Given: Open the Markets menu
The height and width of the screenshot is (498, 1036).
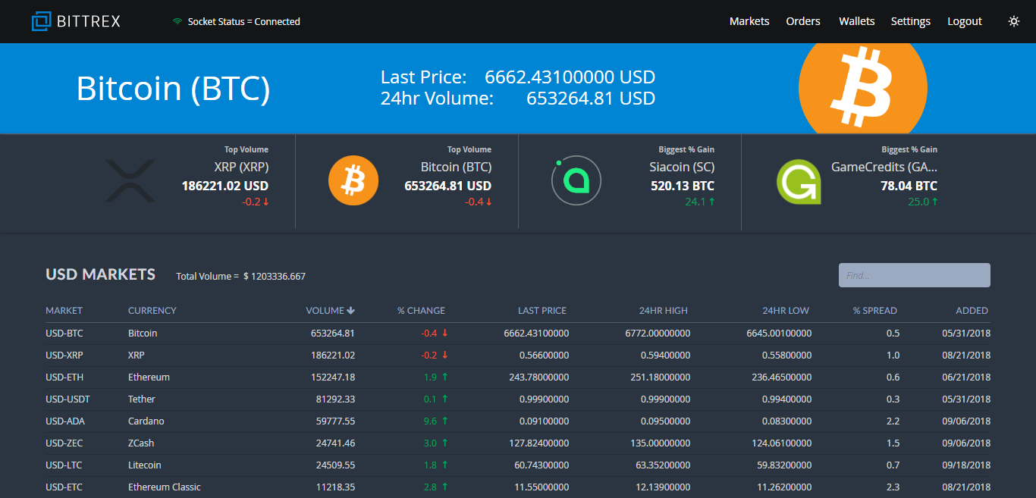Looking at the screenshot, I should [749, 21].
